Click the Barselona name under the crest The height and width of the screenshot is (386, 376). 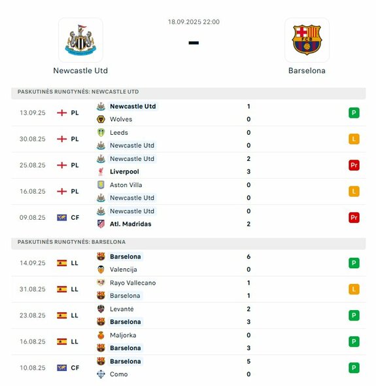point(307,71)
